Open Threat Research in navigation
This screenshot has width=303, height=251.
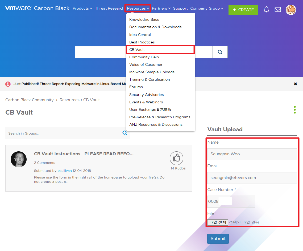[x=110, y=8]
